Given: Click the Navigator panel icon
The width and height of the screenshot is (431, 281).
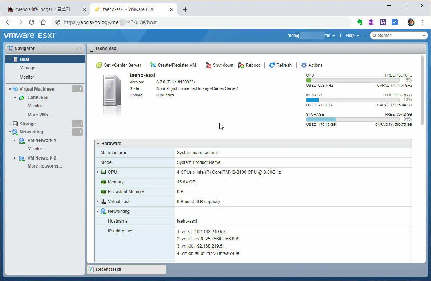Looking at the screenshot, I should coord(10,49).
